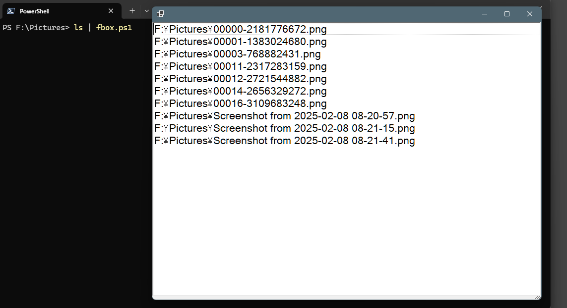
Task: Select 00001-1383024680.png list entry
Action: pyautogui.click(x=347, y=42)
